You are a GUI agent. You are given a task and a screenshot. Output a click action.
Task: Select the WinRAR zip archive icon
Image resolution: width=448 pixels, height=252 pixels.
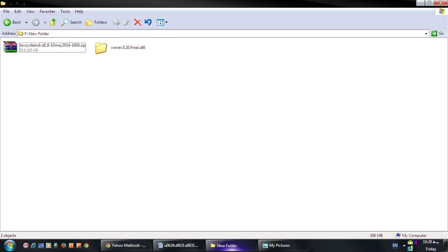[x=10, y=47]
